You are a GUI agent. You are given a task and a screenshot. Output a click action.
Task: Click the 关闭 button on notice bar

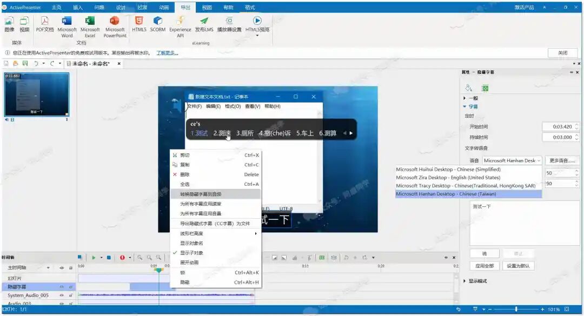(562, 53)
